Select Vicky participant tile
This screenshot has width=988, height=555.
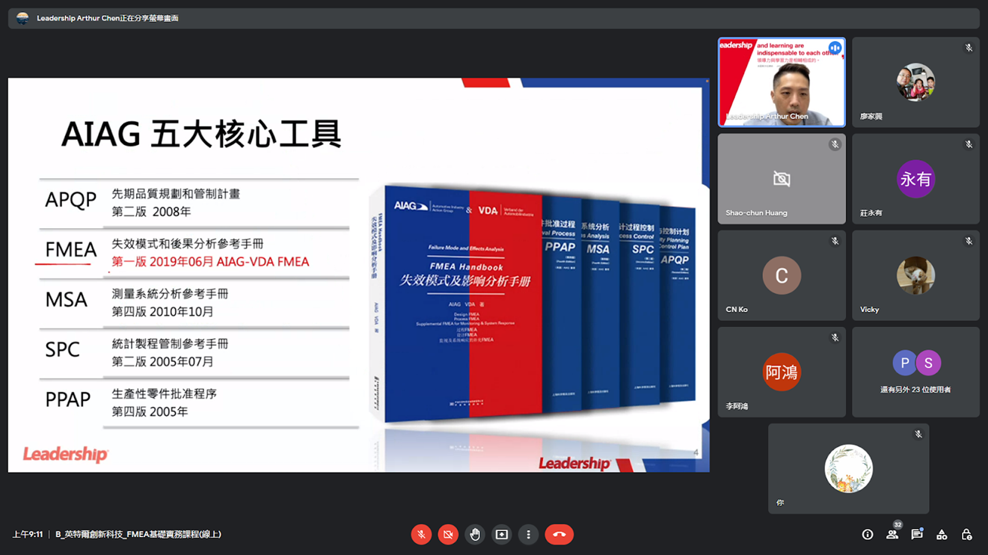click(x=915, y=275)
